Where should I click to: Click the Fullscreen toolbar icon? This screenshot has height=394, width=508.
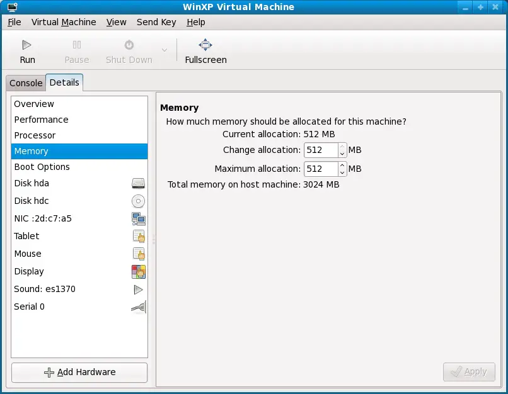point(205,45)
